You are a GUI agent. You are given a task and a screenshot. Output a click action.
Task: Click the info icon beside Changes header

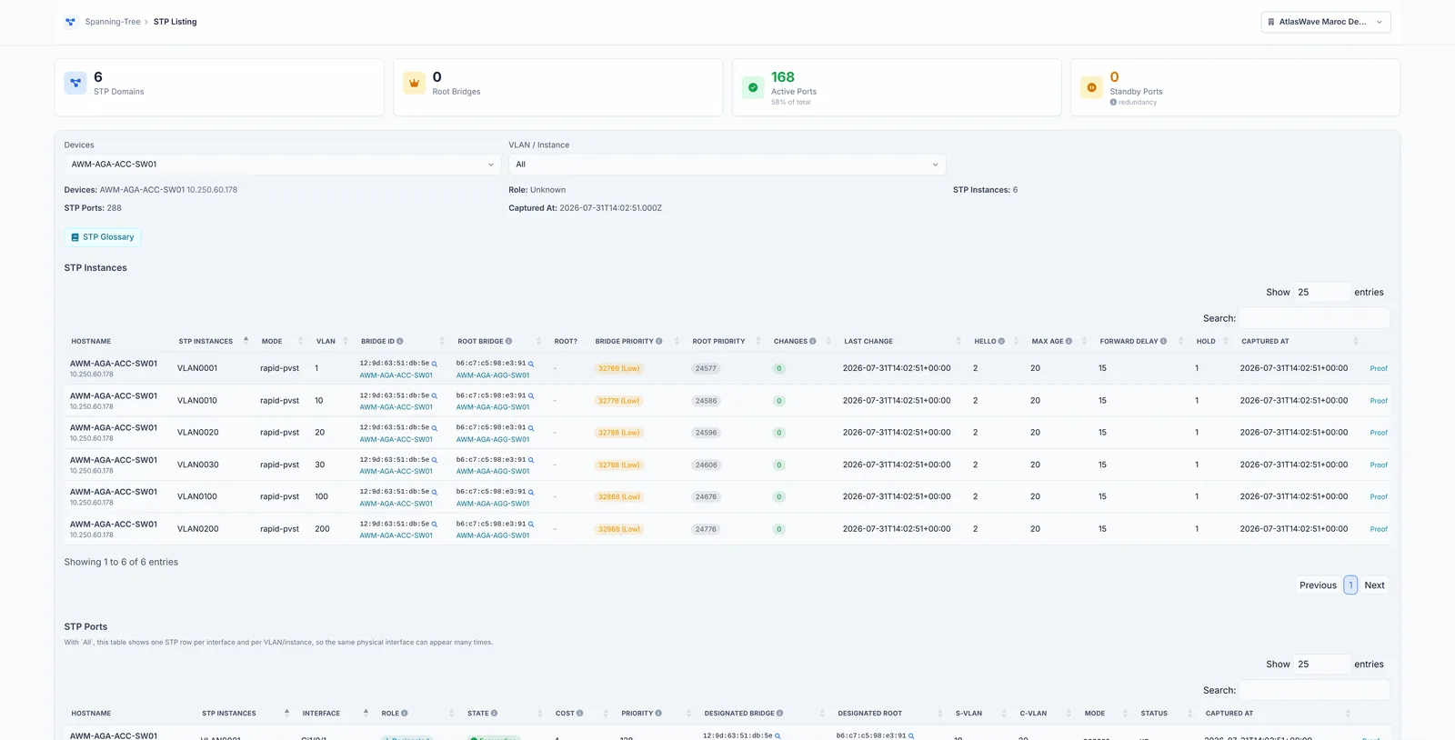813,342
